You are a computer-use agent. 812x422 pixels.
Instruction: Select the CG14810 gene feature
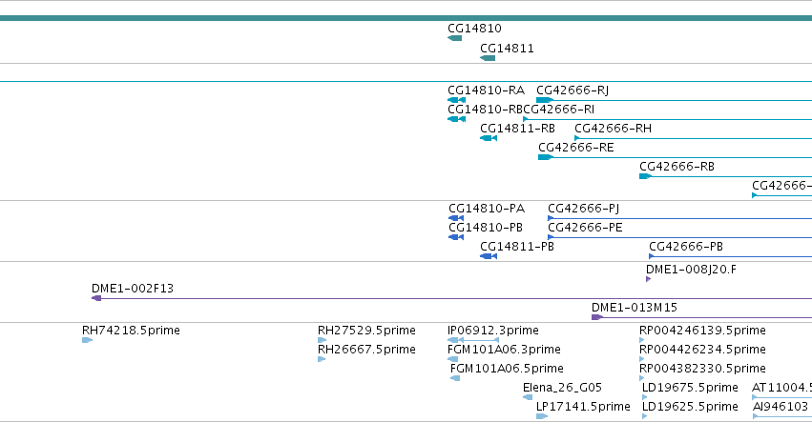click(455, 38)
